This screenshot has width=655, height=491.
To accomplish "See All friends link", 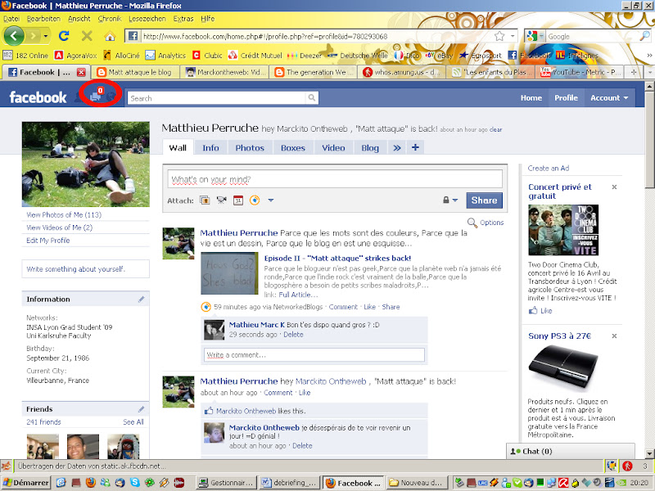I will pos(133,421).
